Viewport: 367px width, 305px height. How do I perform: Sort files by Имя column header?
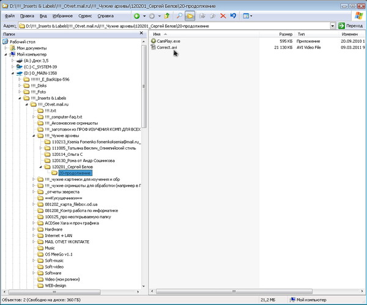click(204, 34)
